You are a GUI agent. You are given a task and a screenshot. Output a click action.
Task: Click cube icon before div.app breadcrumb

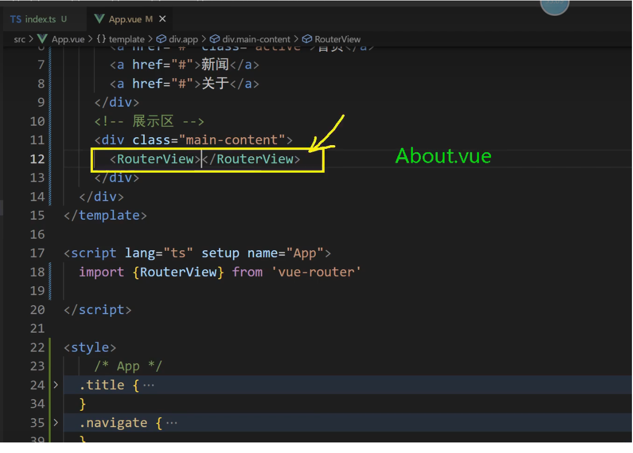coord(162,39)
